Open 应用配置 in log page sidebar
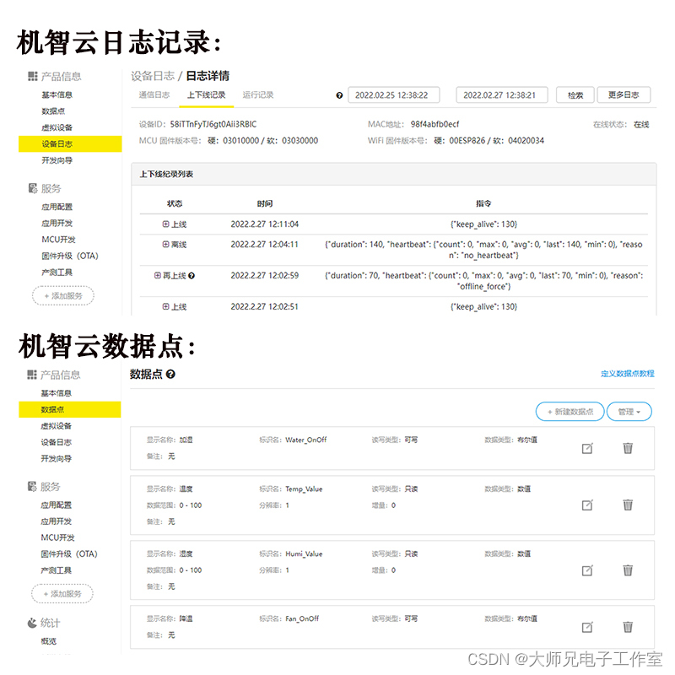This screenshot has height=675, width=675. (57, 207)
